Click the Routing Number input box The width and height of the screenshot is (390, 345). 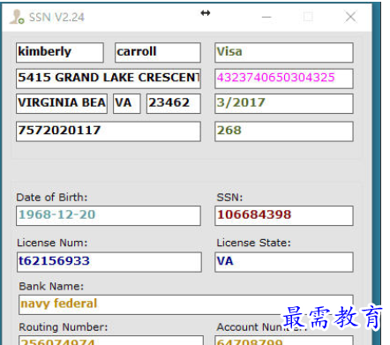click(111, 341)
